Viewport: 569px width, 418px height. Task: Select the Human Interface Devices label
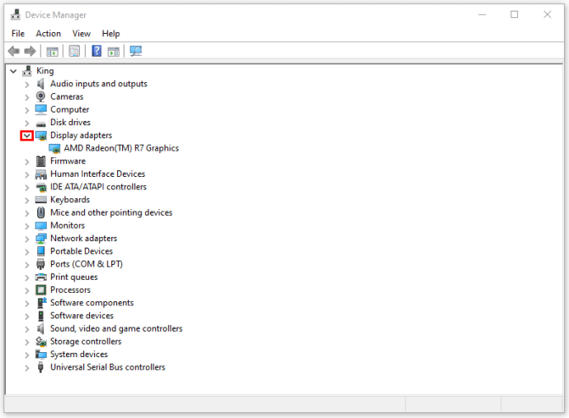pos(97,174)
